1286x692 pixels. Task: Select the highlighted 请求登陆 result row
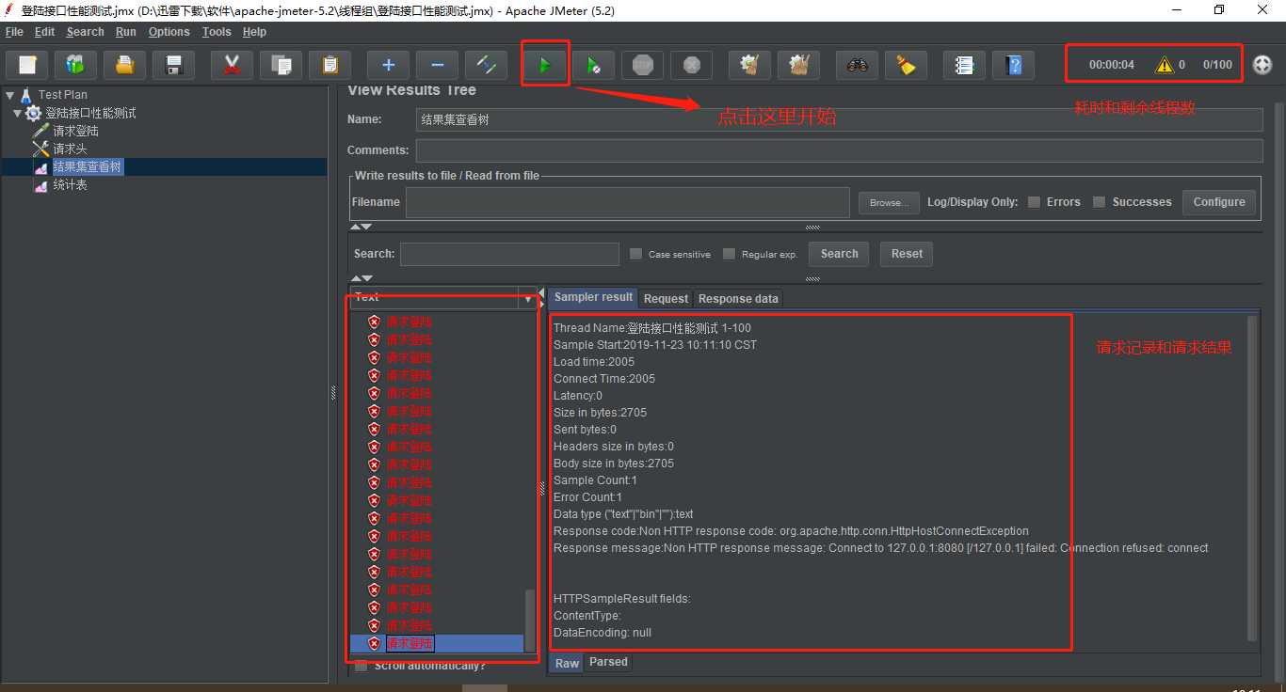coord(437,644)
